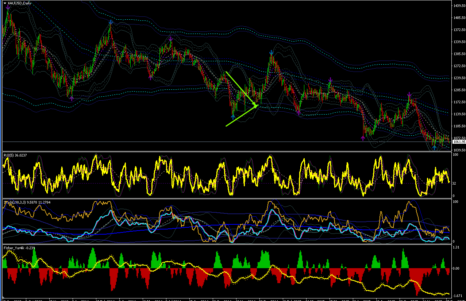Click the 32 level on the RSI scale
466x301 pixels.
coord(455,184)
